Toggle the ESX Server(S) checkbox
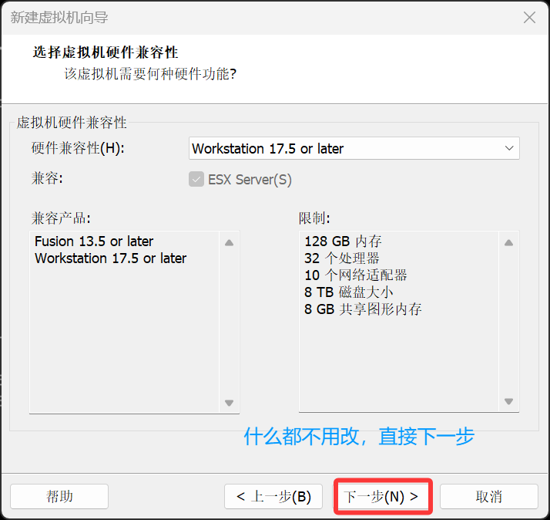 point(196,179)
